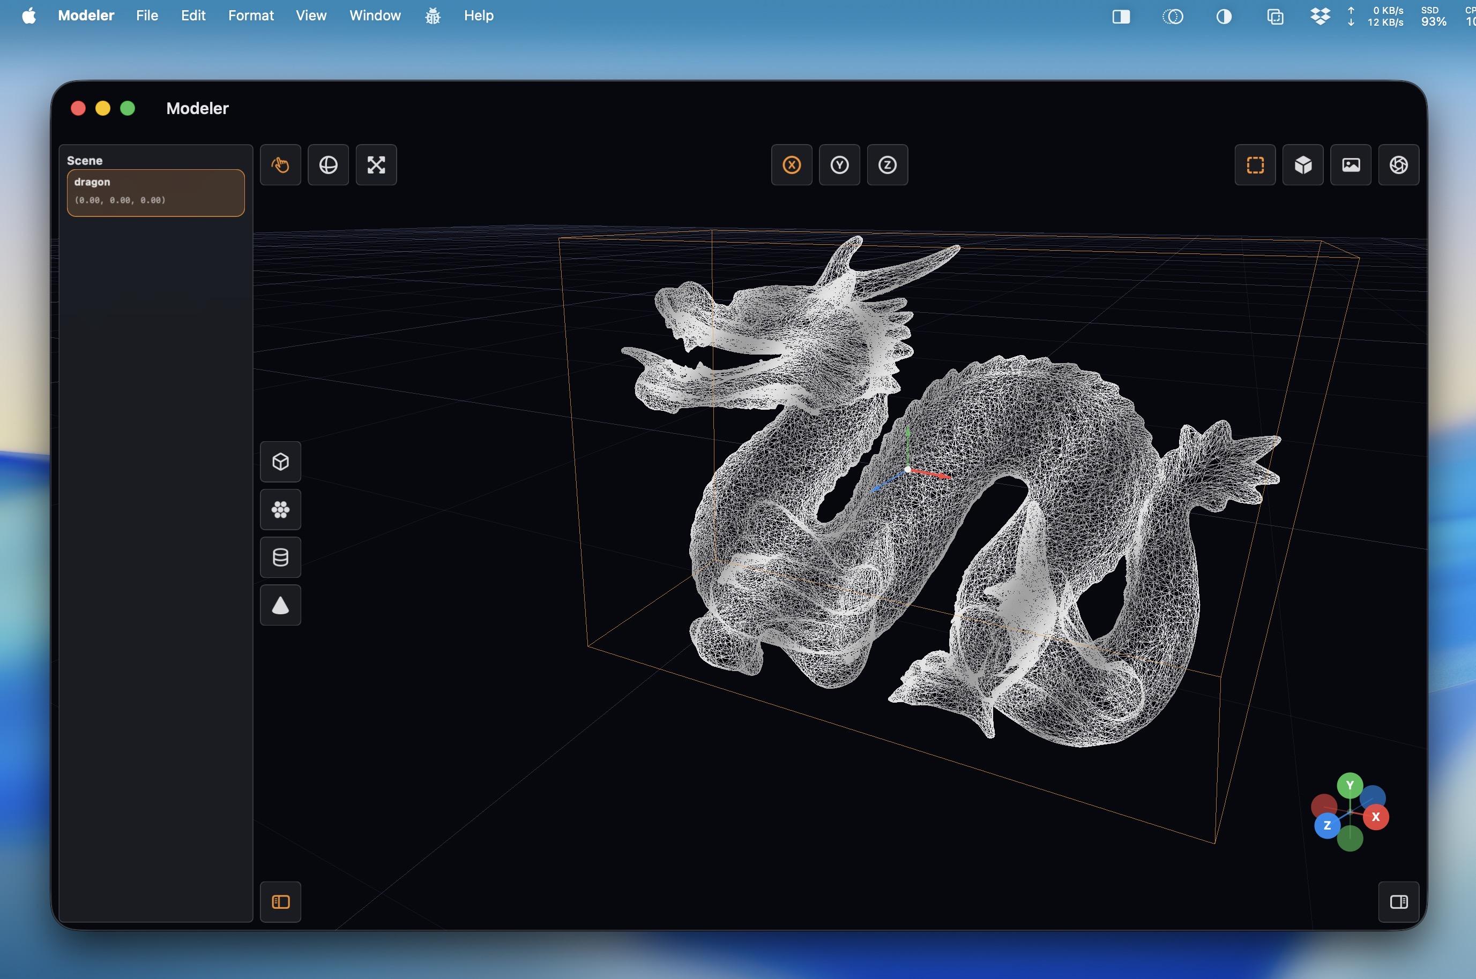The height and width of the screenshot is (979, 1476).
Task: Click the image render view icon
Action: pyautogui.click(x=1351, y=165)
